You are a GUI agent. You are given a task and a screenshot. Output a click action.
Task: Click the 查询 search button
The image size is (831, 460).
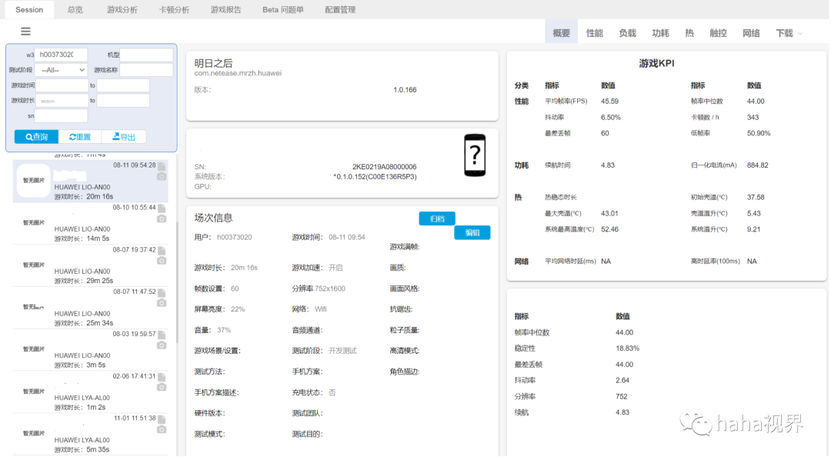[x=37, y=137]
